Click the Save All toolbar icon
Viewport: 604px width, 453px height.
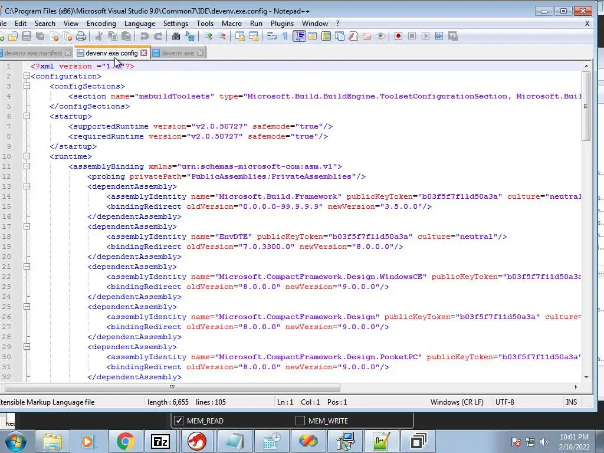click(40, 36)
